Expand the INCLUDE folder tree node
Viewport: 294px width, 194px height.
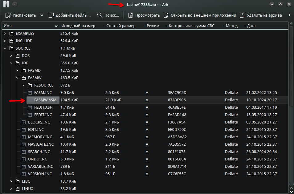coord(5,41)
